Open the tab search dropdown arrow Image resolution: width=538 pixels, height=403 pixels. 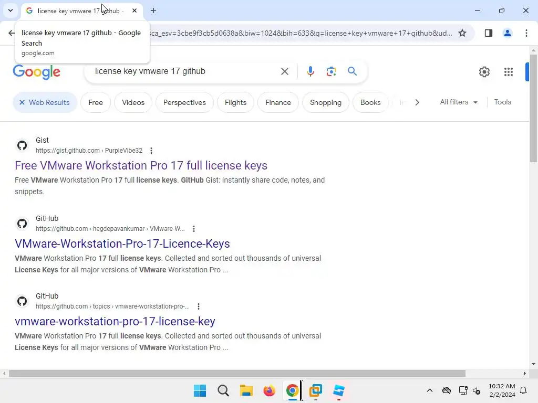click(x=11, y=10)
